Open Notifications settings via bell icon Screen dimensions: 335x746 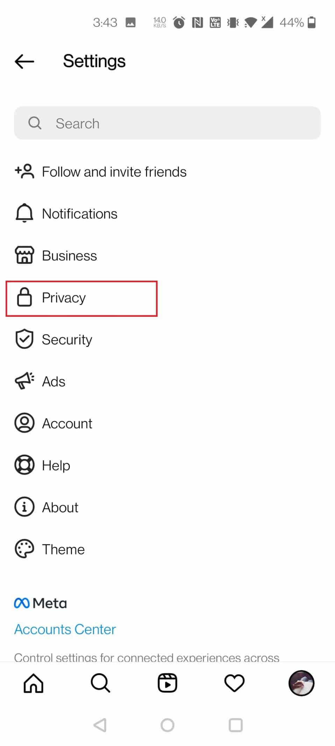(x=24, y=213)
